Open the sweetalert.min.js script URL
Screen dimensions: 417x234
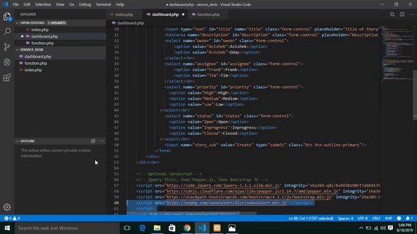(x=227, y=203)
